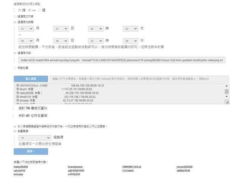Check the 本人承諾 fairness pledge checkbox
This screenshot has width=242, height=178.
(x=15, y=126)
